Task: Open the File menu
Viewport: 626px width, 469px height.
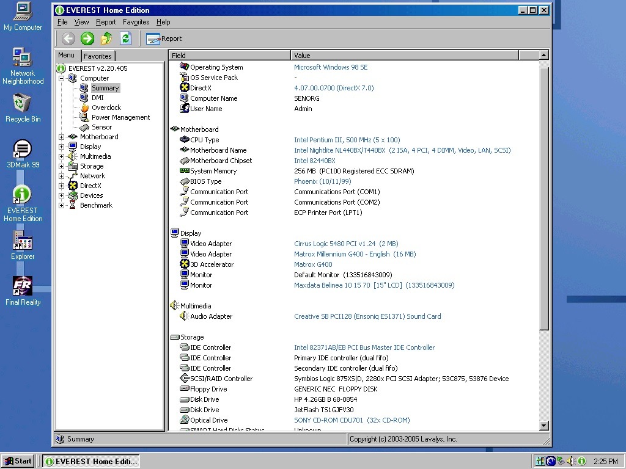Action: point(62,22)
